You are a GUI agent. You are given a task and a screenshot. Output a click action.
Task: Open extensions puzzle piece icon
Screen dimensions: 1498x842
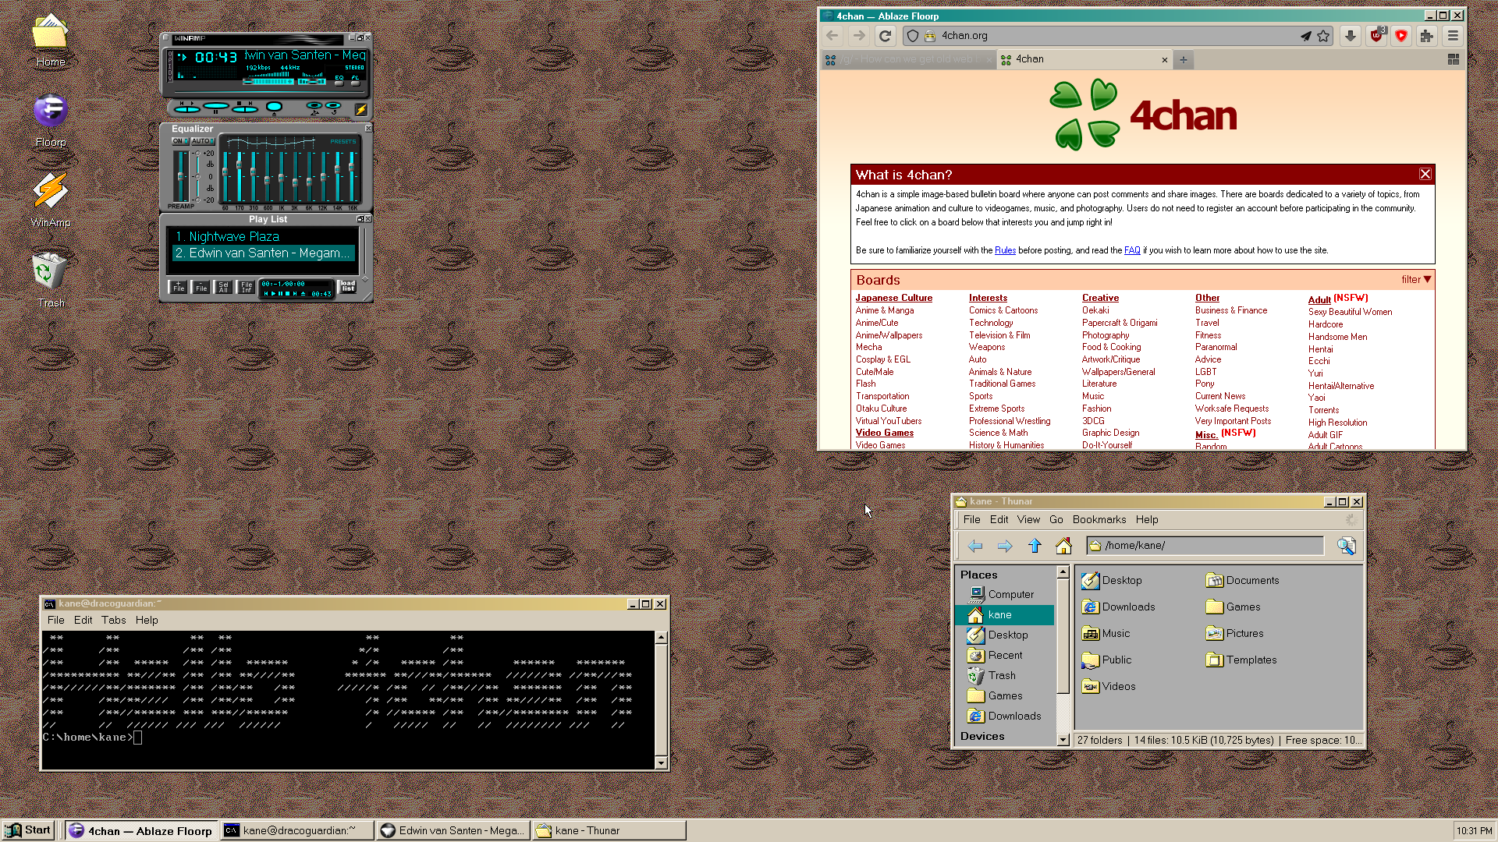click(x=1427, y=36)
